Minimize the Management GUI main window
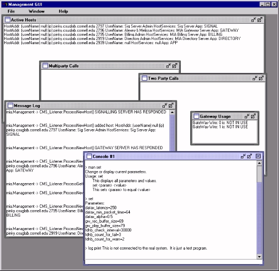The height and width of the screenshot is (271, 279). pyautogui.click(x=262, y=4)
